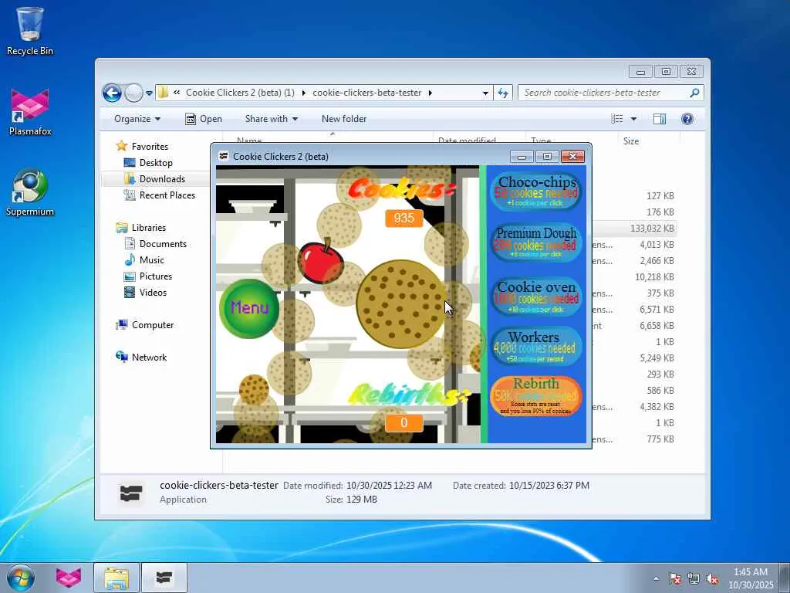
Task: Switch to Cookie Clickers taskbar button
Action: [x=164, y=578]
